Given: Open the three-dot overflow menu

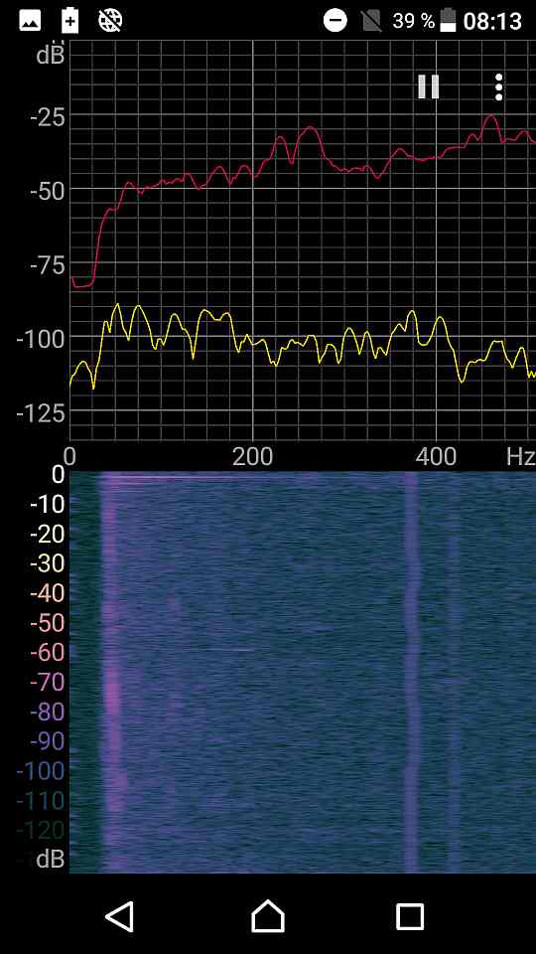Looking at the screenshot, I should [x=498, y=87].
